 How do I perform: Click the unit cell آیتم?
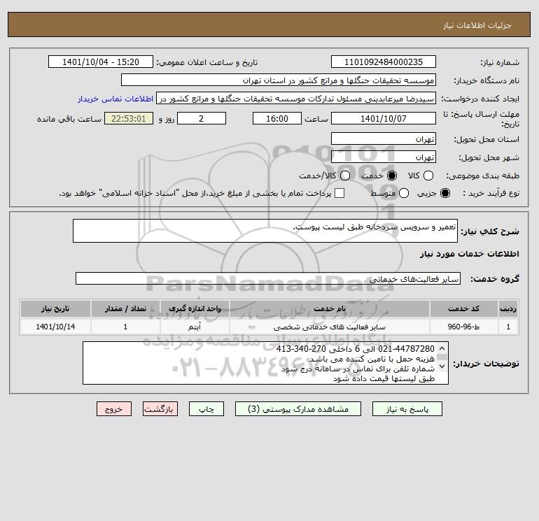(x=195, y=327)
